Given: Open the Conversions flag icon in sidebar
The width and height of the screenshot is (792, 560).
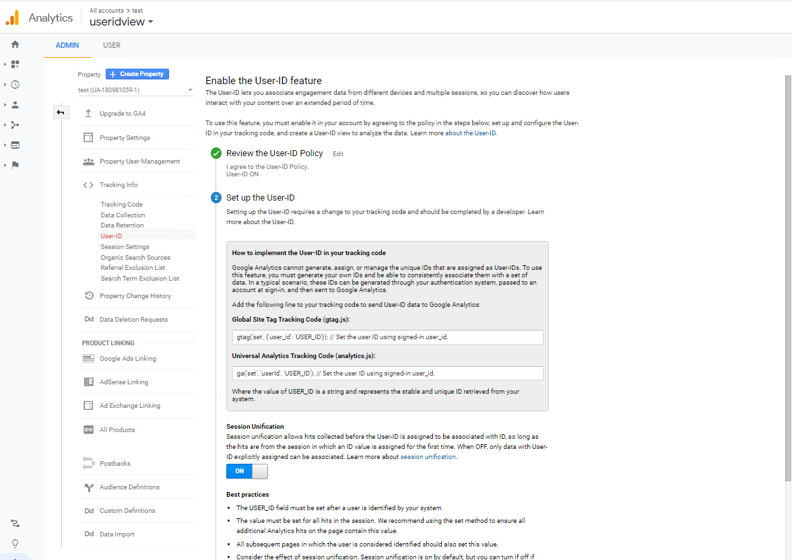Looking at the screenshot, I should click(x=15, y=165).
